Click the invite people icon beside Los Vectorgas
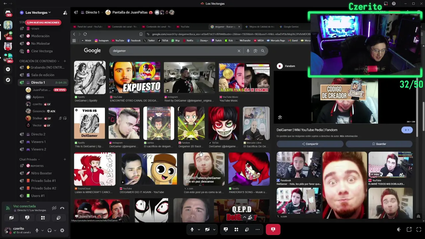 [65, 13]
